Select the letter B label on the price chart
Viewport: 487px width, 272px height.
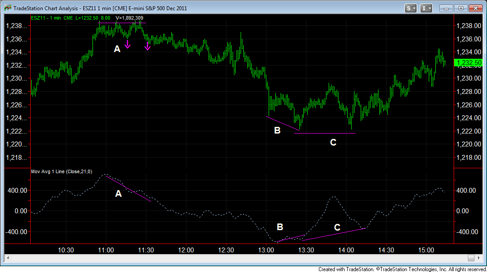click(x=278, y=130)
